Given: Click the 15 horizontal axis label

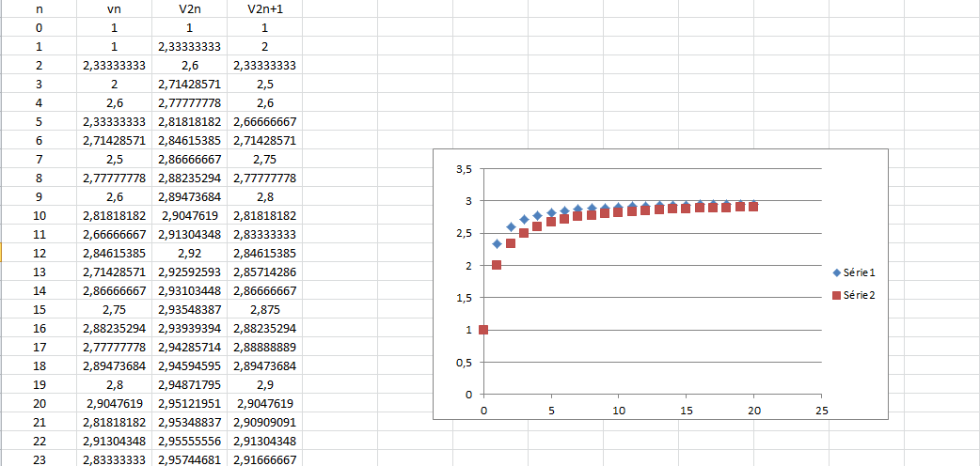Looking at the screenshot, I should pos(686,411).
